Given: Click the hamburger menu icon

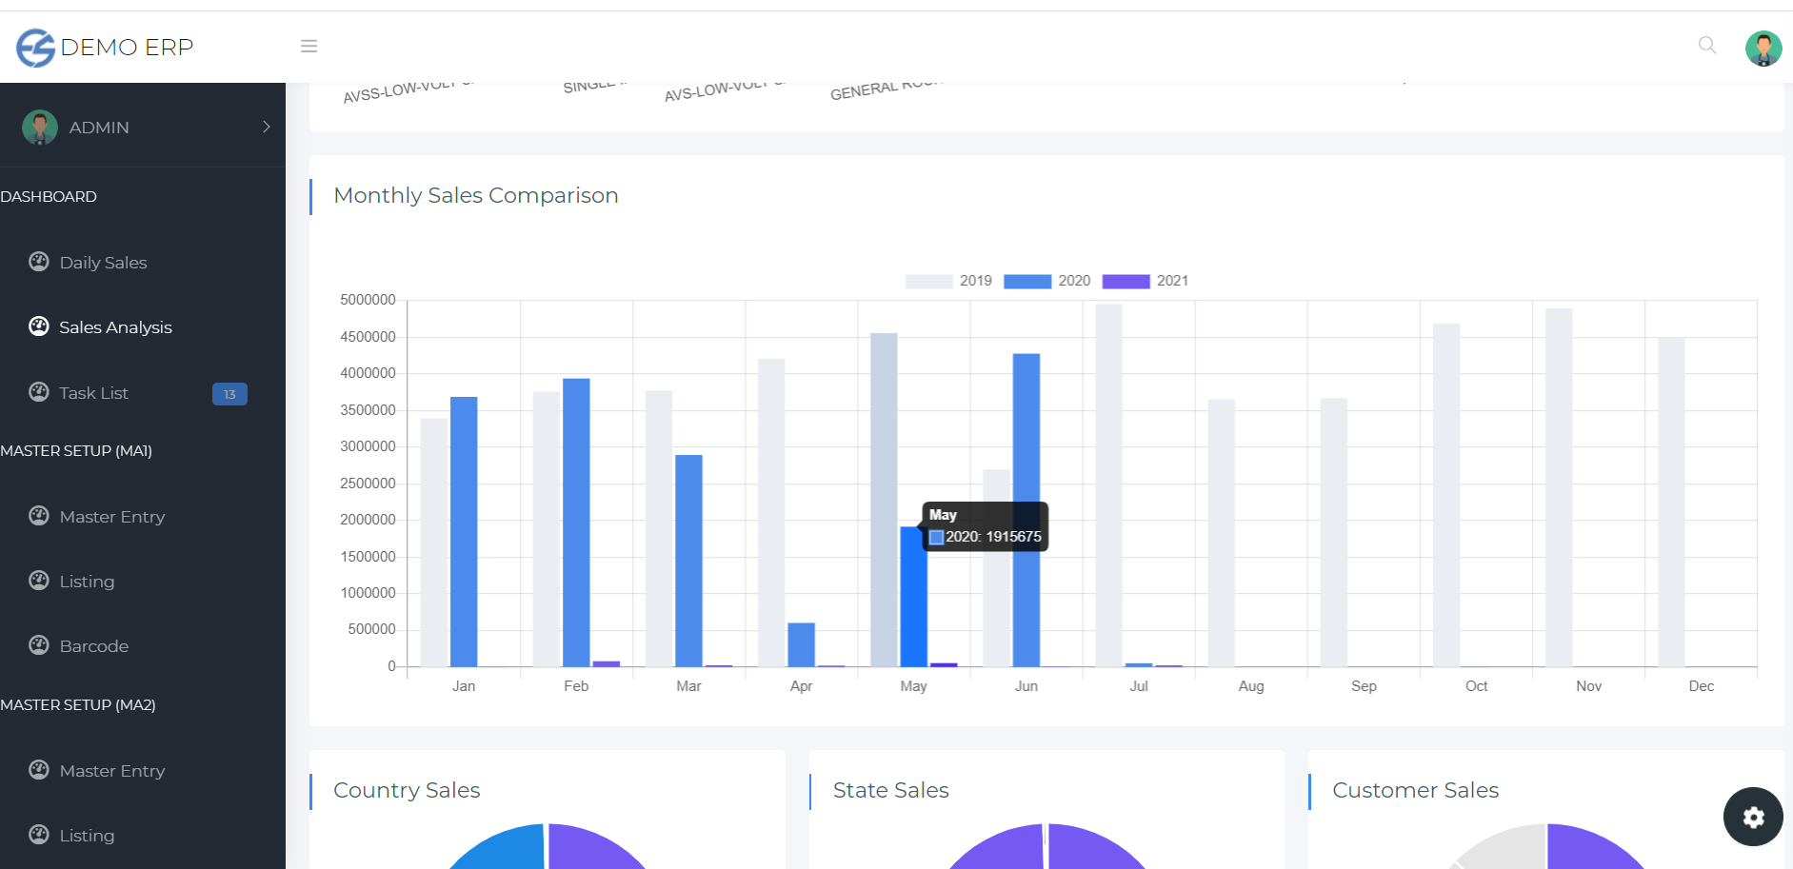Looking at the screenshot, I should click(309, 46).
